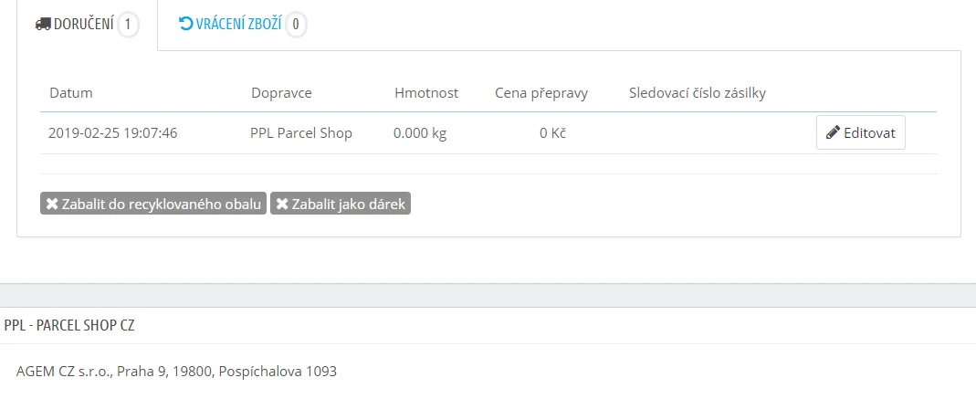Click the Hmotnost column header
The height and width of the screenshot is (399, 976).
coord(426,93)
